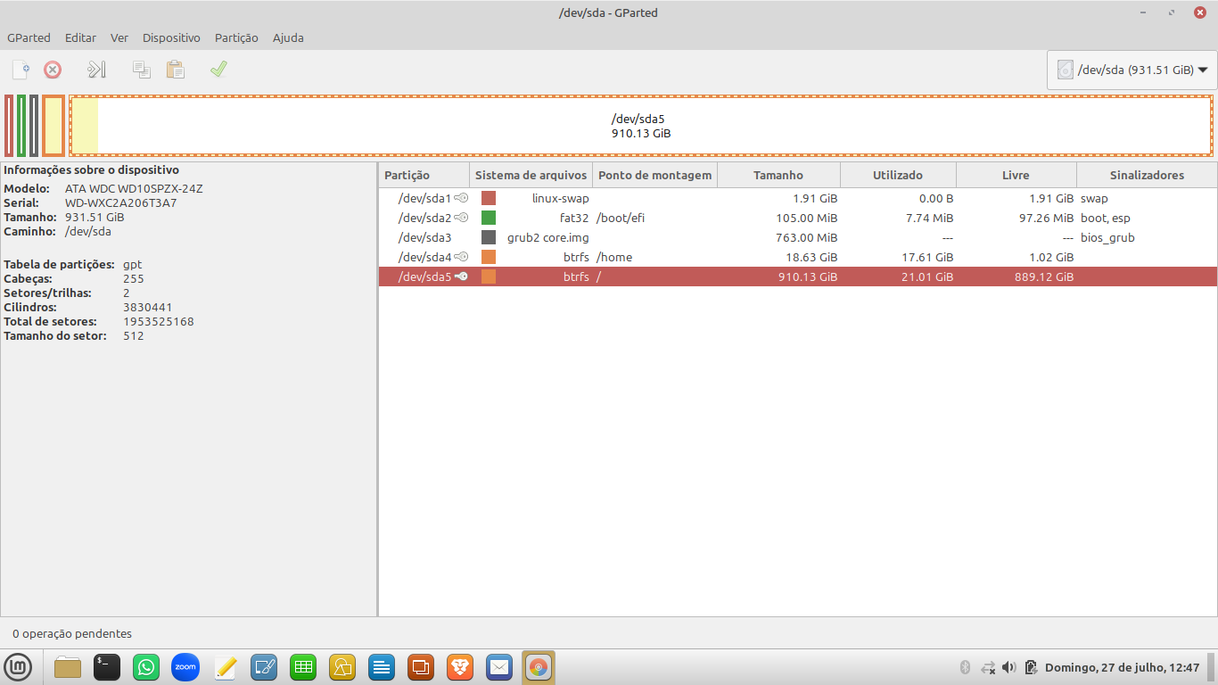Viewport: 1218px width, 685px height.
Task: Sort by the Utilizado column header
Action: click(898, 175)
